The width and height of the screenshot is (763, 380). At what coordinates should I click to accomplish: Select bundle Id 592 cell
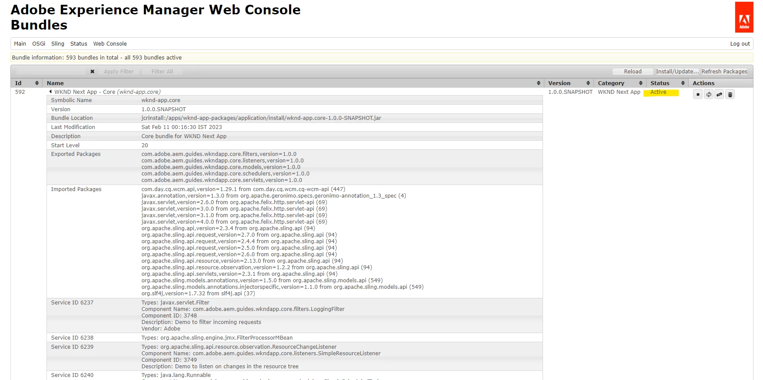pyautogui.click(x=20, y=92)
